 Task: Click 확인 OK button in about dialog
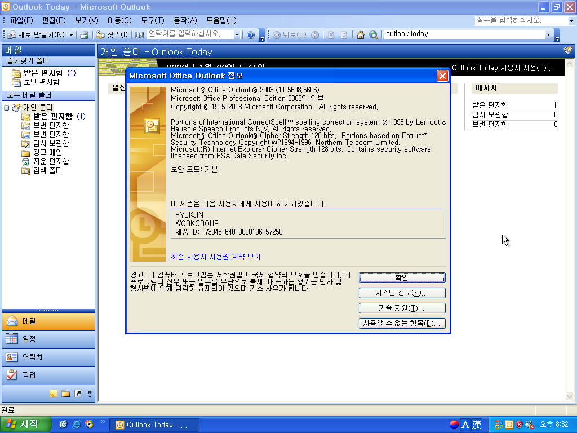pyautogui.click(x=402, y=277)
